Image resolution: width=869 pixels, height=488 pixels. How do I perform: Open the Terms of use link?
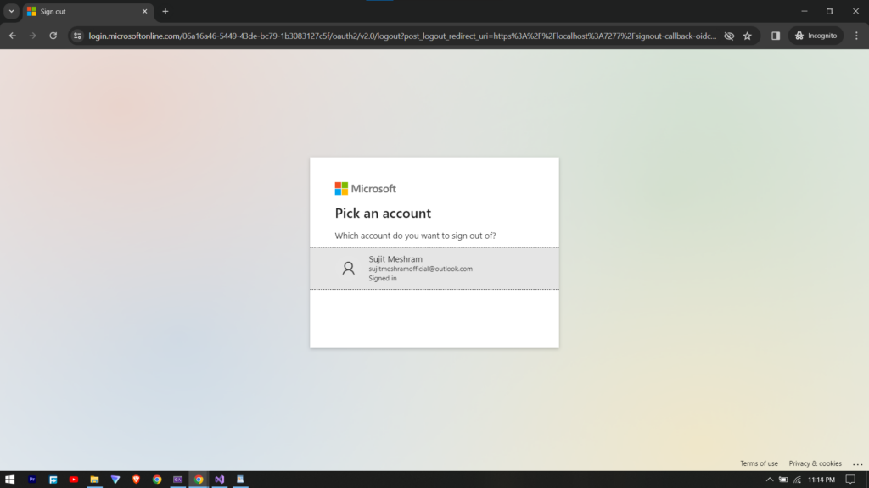759,463
